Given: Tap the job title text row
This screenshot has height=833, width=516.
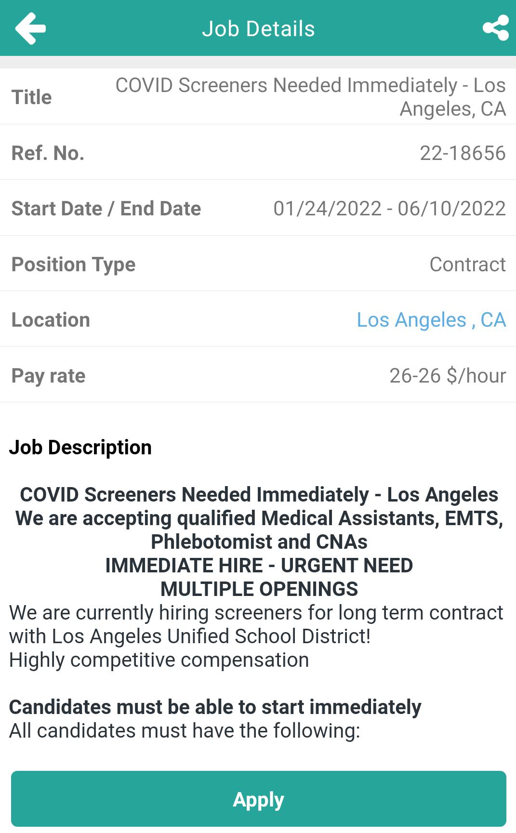Looking at the screenshot, I should (x=258, y=97).
